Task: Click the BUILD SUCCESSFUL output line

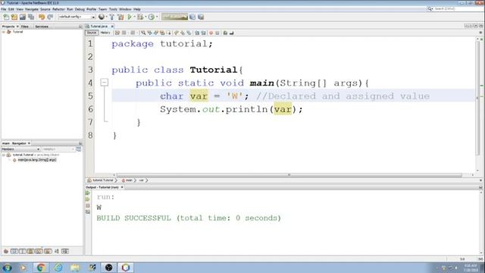Action: 189,218
